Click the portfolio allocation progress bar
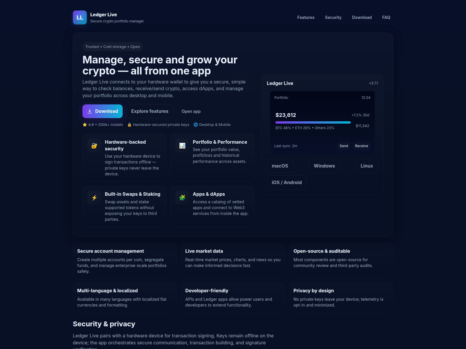This screenshot has width=466, height=349. 313,122
